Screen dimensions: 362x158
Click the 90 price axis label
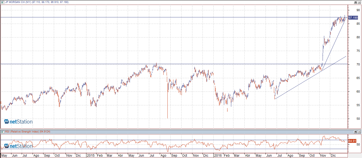(358, 10)
